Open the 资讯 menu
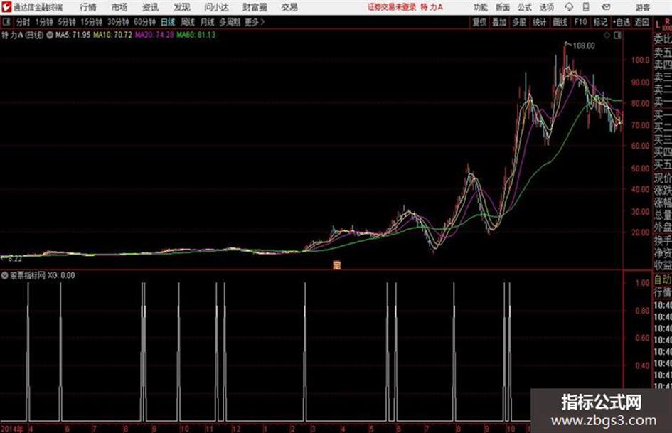Image resolution: width=672 pixels, height=433 pixels. pyautogui.click(x=151, y=7)
